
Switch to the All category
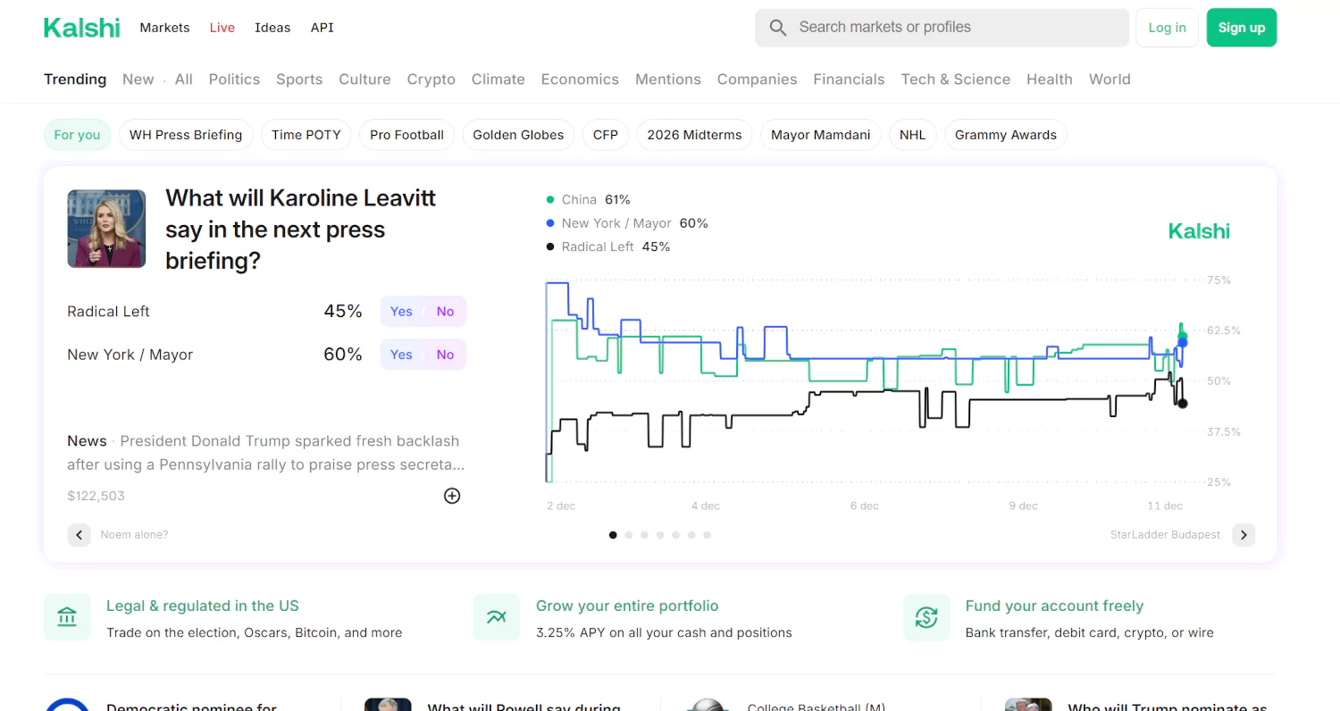[x=184, y=79]
